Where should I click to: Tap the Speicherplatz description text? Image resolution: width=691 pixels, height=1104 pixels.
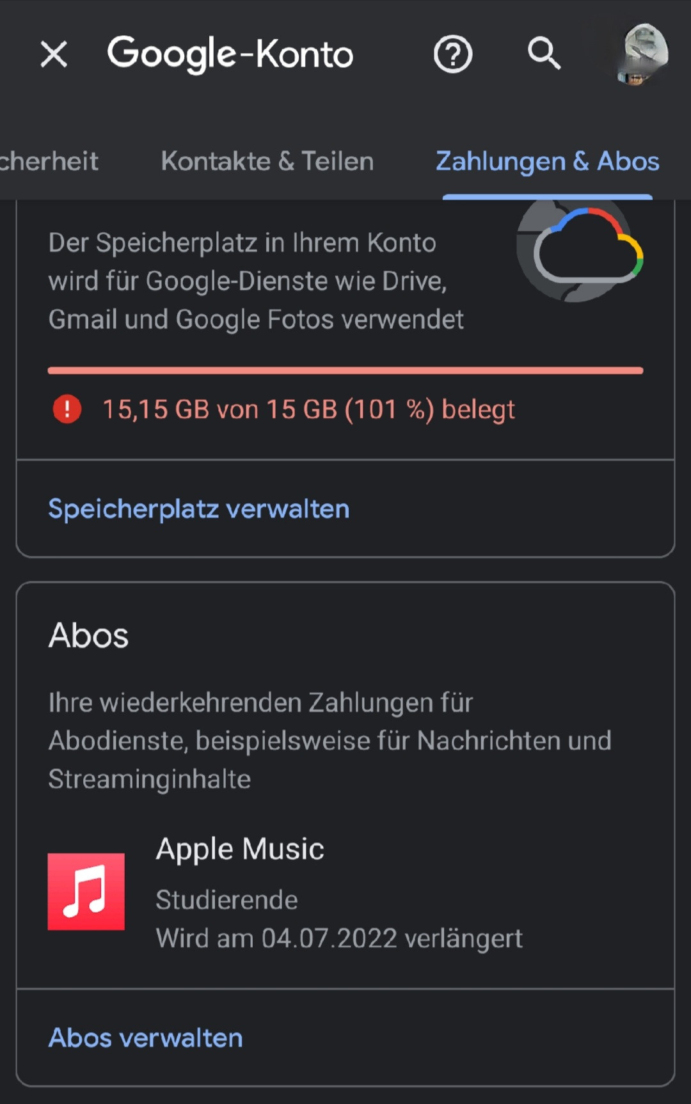tap(256, 281)
